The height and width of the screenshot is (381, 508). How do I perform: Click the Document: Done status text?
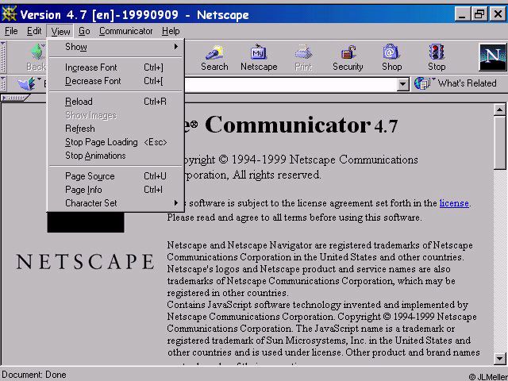(34, 375)
